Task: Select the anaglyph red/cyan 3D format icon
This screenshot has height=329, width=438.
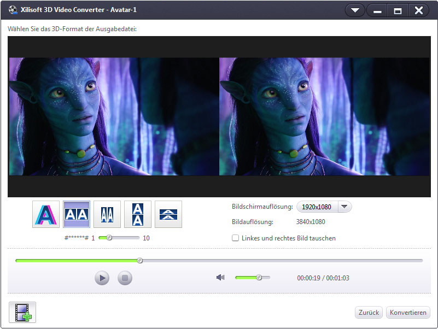Action: [46, 214]
